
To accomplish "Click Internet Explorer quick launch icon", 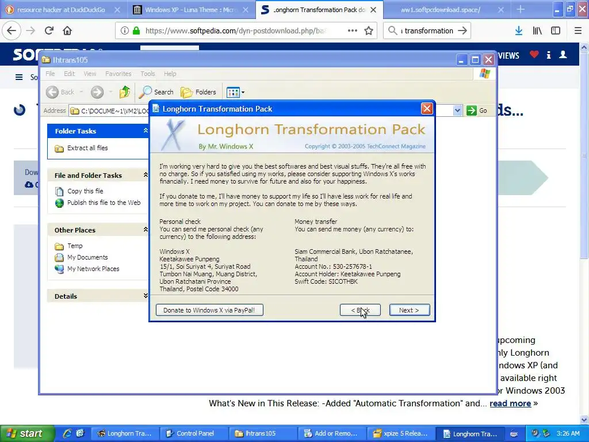I will coord(67,433).
